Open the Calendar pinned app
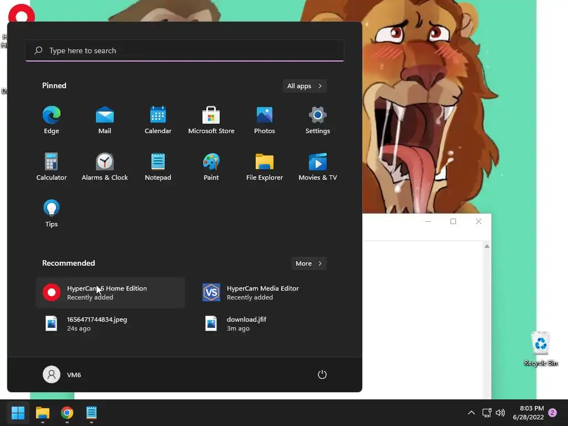The width and height of the screenshot is (568, 426). 158,120
